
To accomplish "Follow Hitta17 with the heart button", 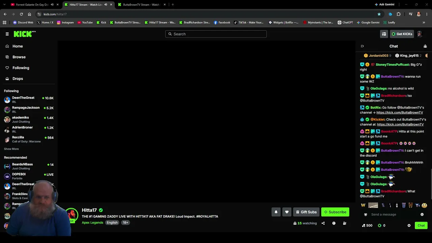I will [x=287, y=212].
